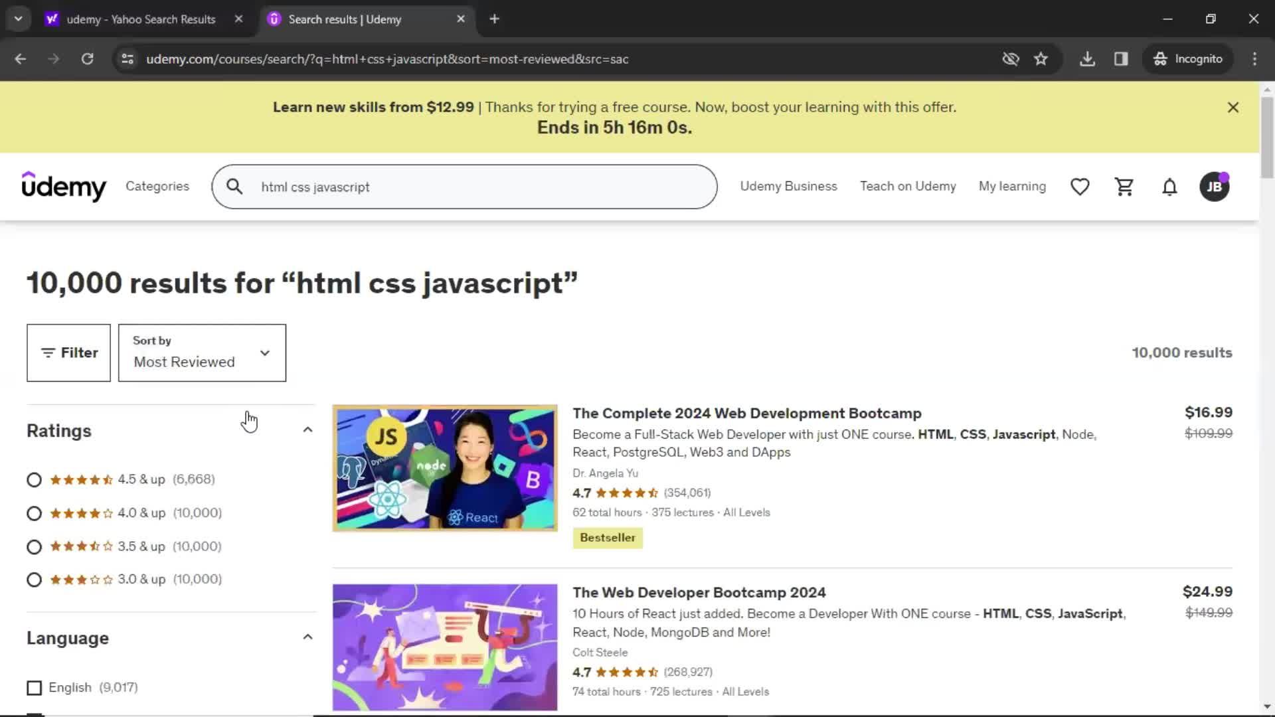Open Teach on Udemy
The height and width of the screenshot is (717, 1275).
tap(908, 187)
